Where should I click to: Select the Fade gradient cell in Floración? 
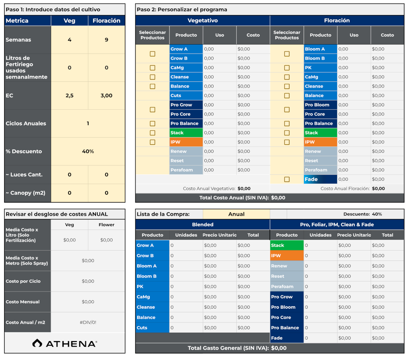(320, 179)
